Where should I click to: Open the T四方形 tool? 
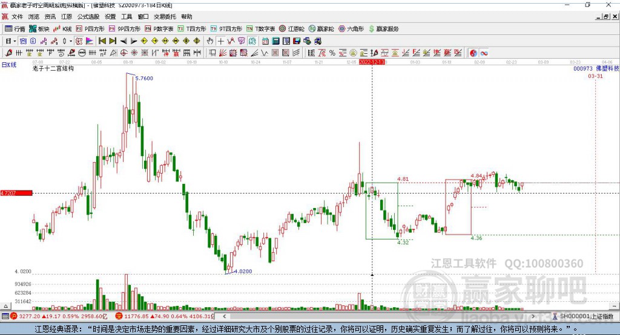click(x=192, y=29)
